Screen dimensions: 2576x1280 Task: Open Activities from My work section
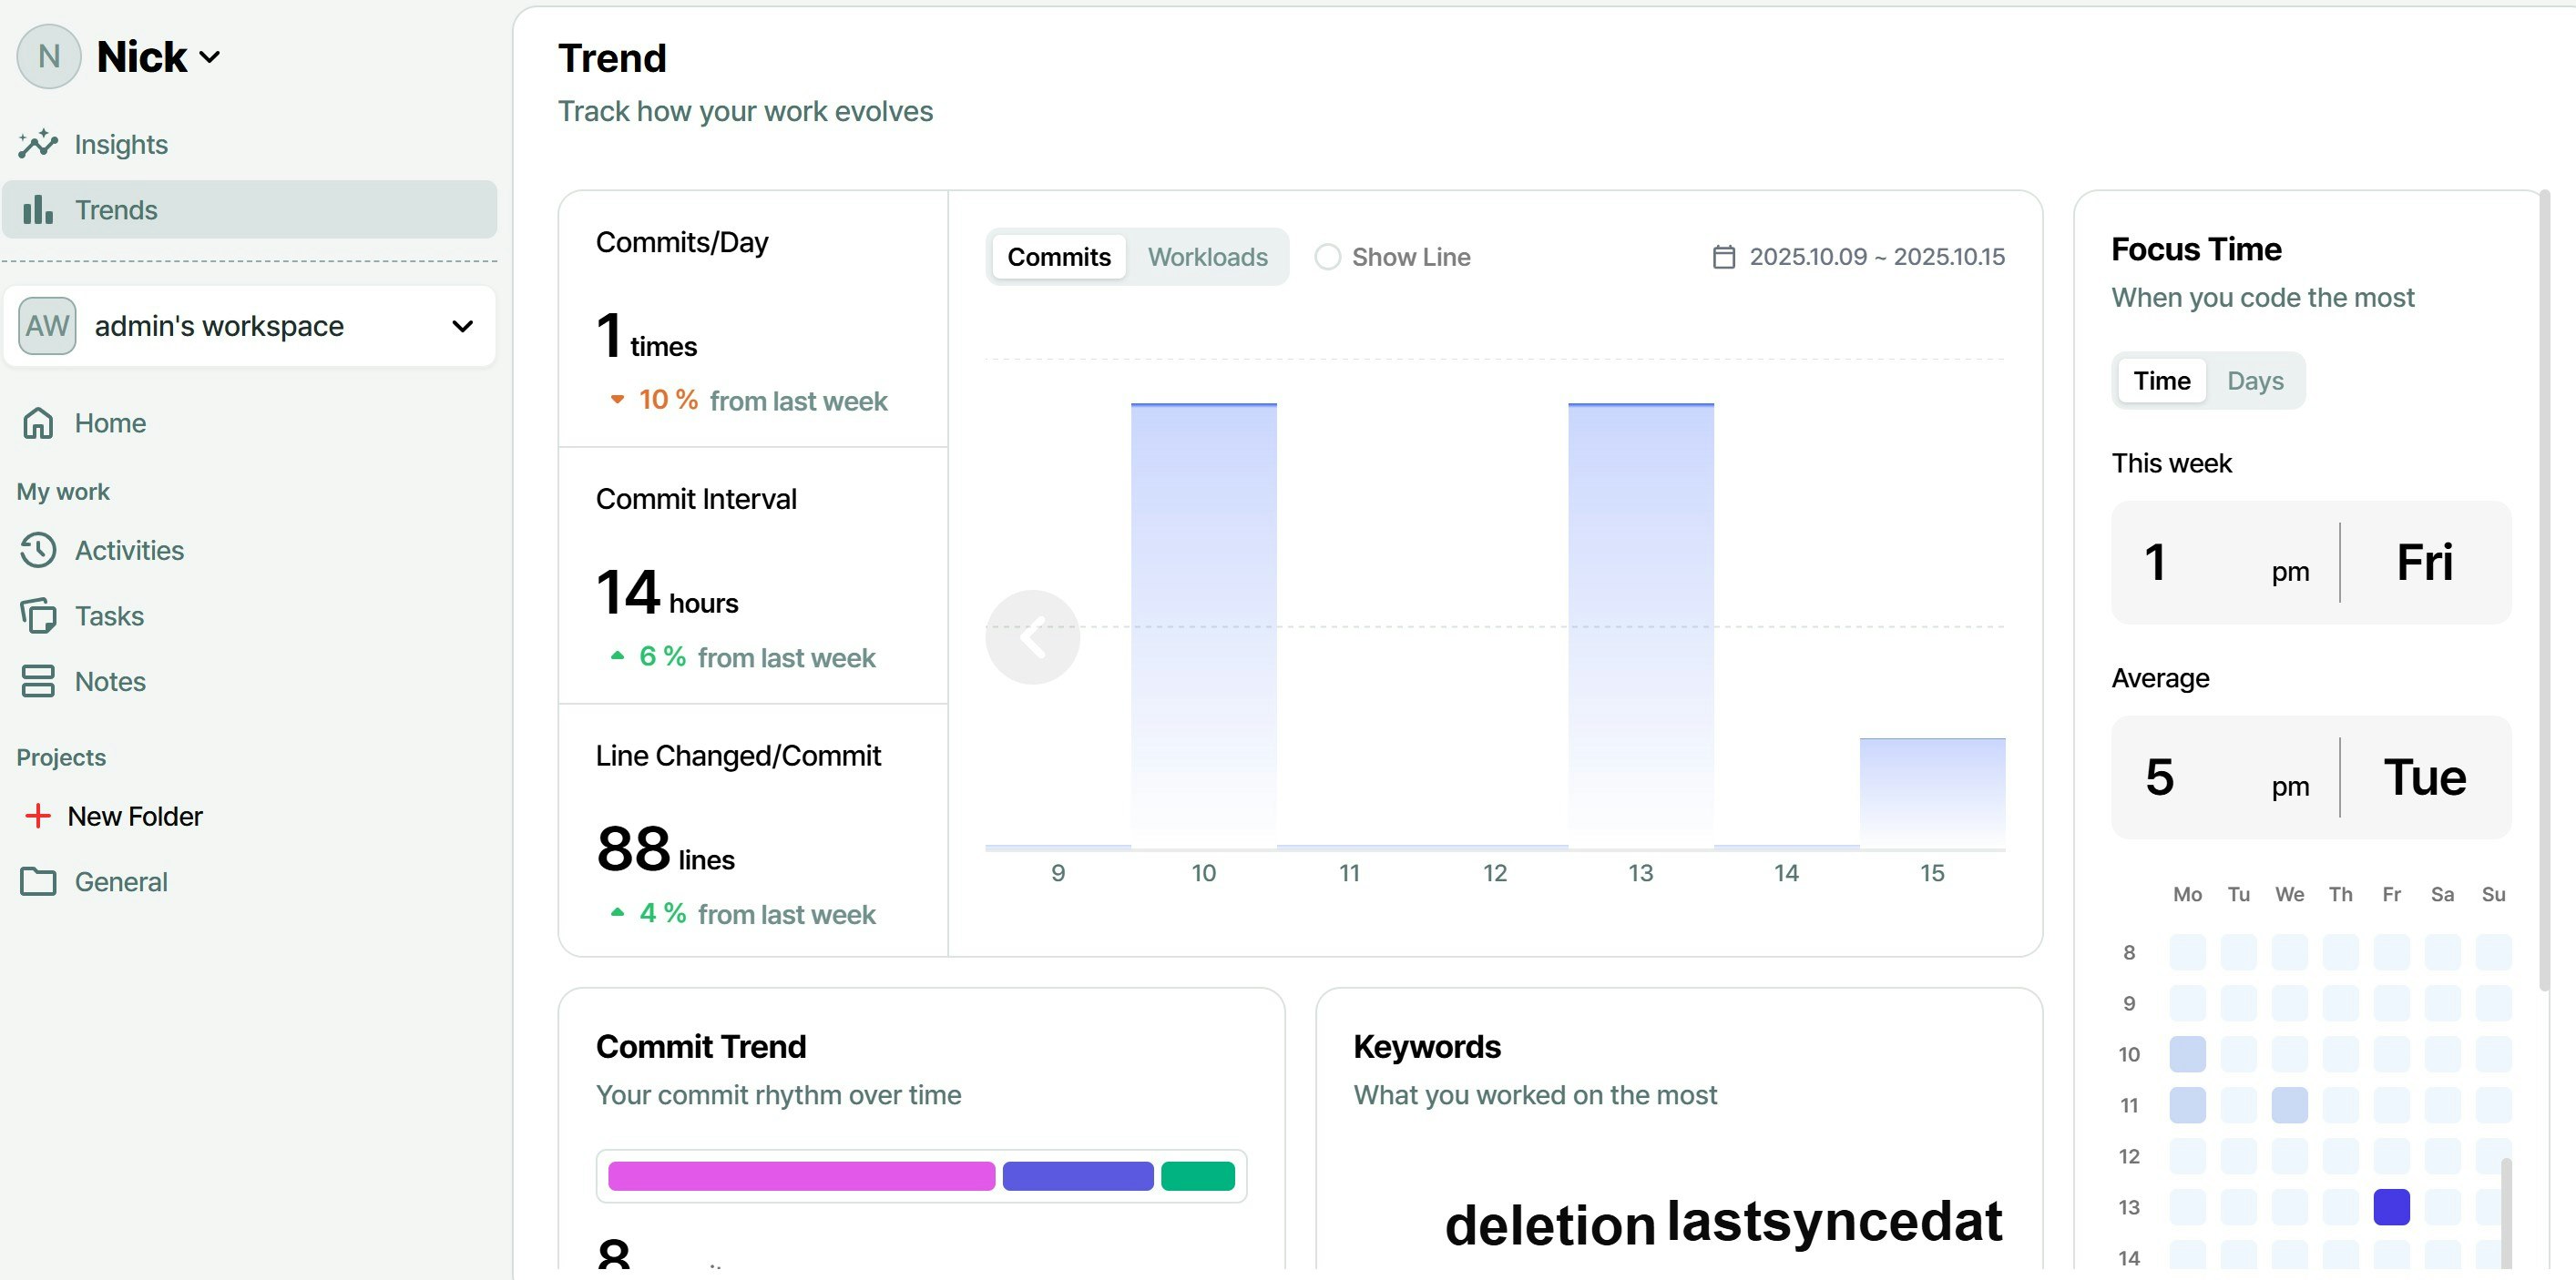tap(130, 551)
